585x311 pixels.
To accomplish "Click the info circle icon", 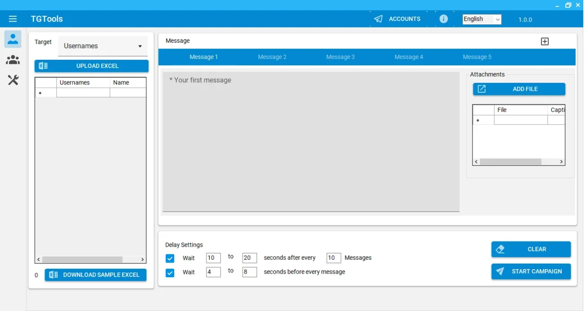I will click(444, 19).
